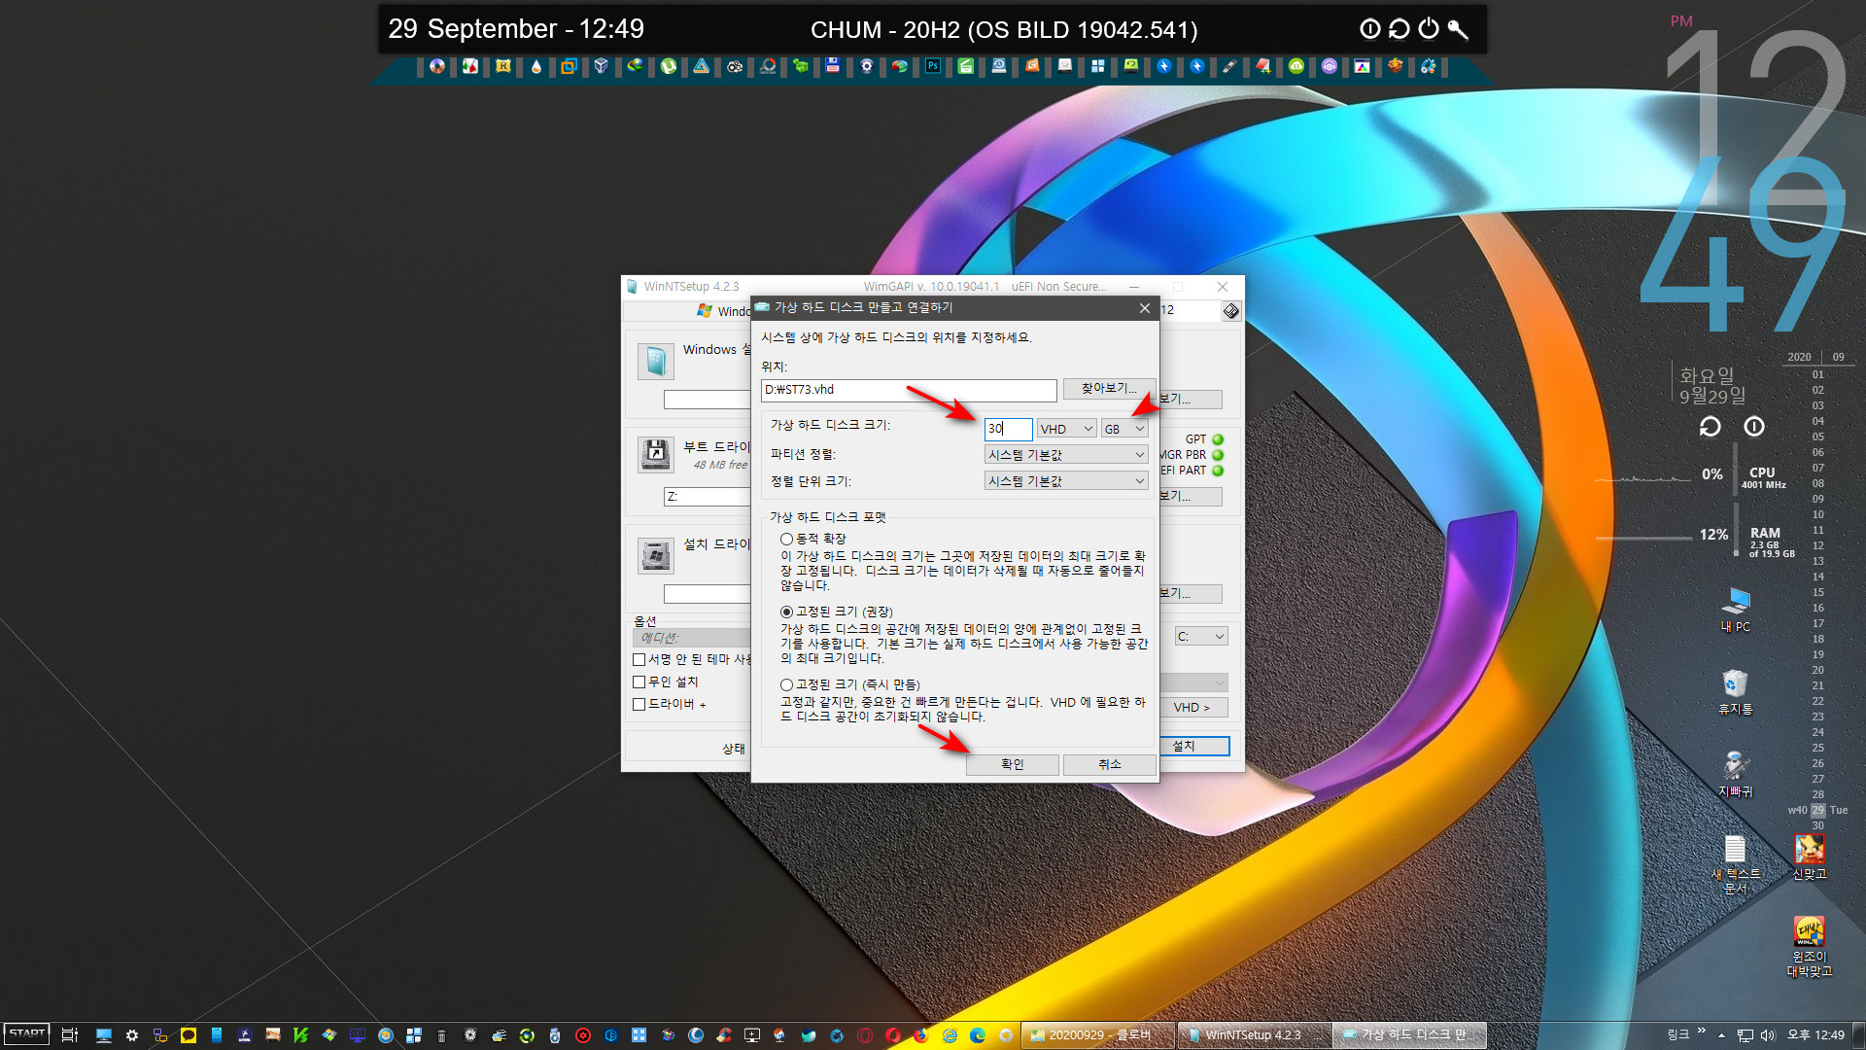Click the install drive disk icon in WinNTSetup
1866x1050 pixels.
click(656, 556)
